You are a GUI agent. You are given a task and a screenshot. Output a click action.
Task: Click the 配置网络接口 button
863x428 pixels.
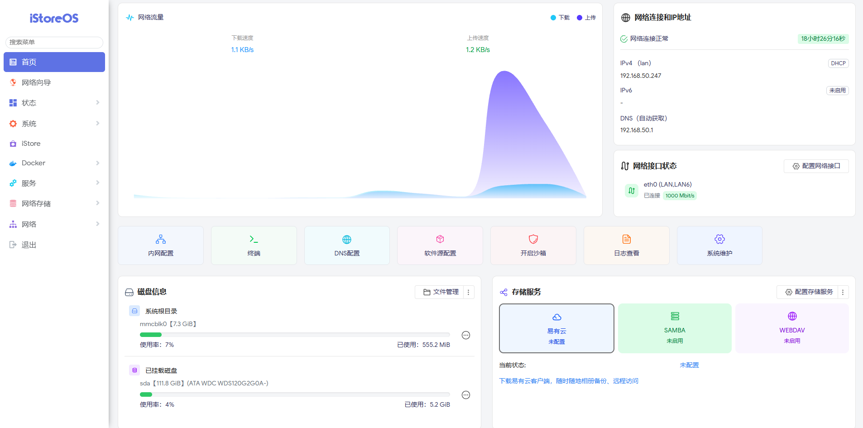816,166
